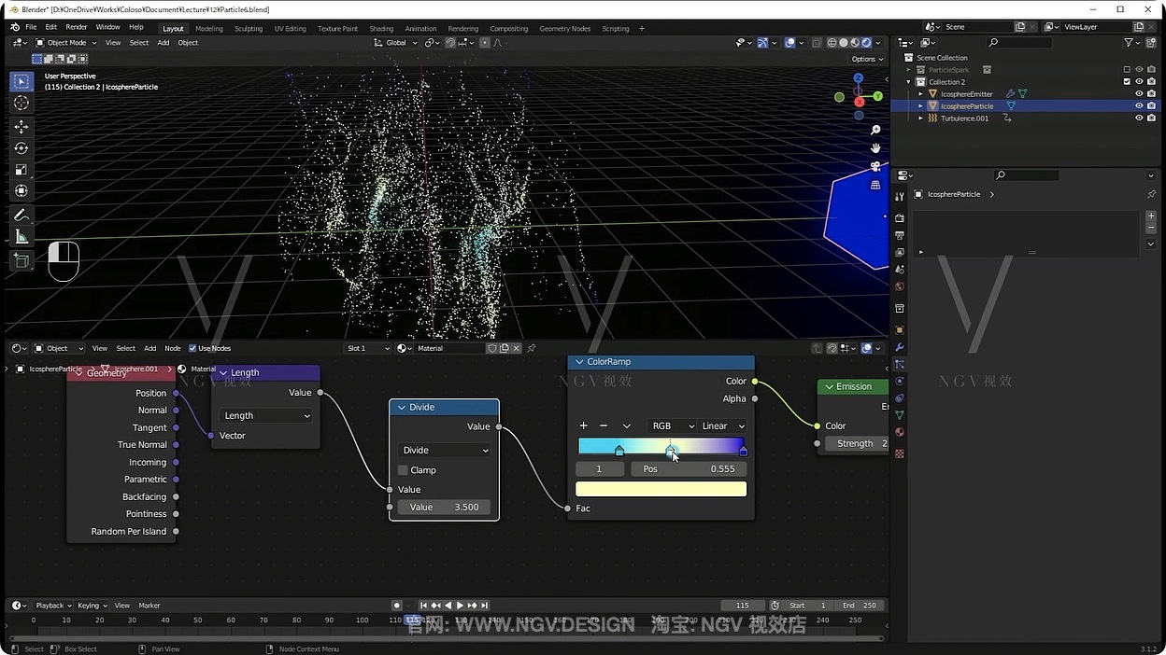This screenshot has width=1166, height=655.
Task: Open the Render properties tab
Action: pyautogui.click(x=900, y=218)
